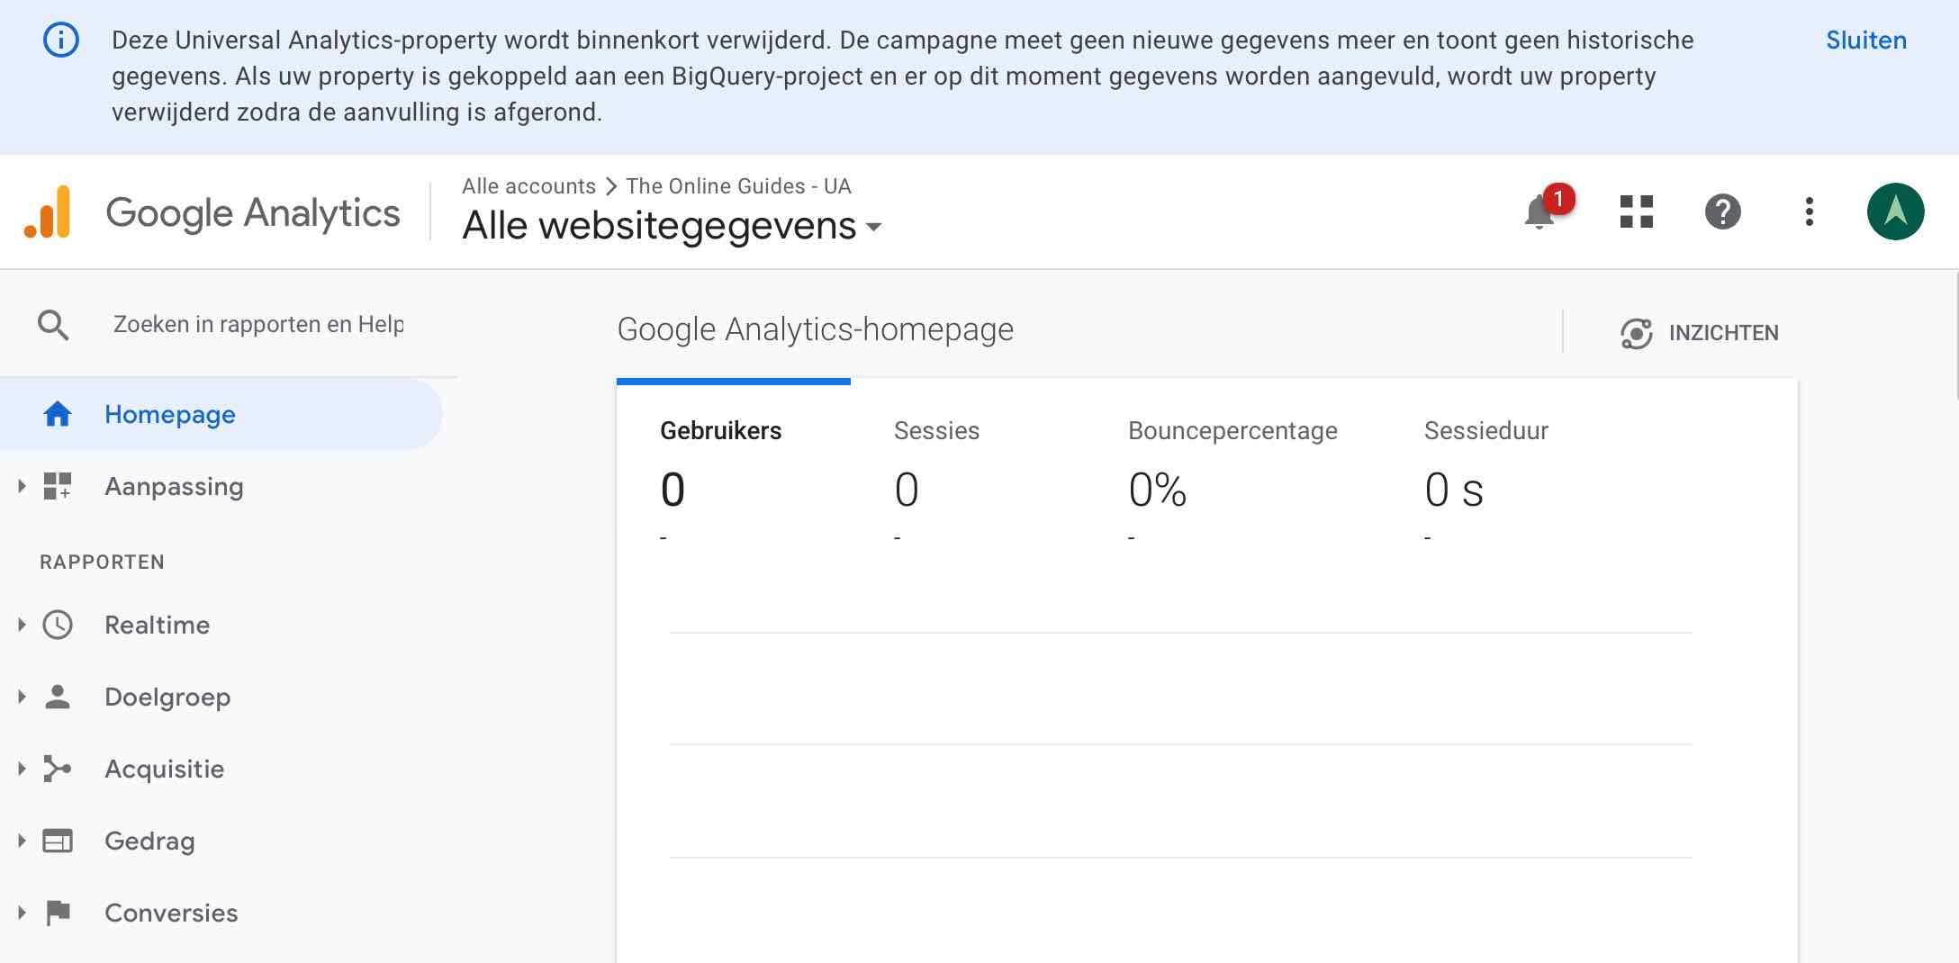This screenshot has height=963, width=1959.
Task: Select the Homepage sidebar item
Action: tap(169, 414)
